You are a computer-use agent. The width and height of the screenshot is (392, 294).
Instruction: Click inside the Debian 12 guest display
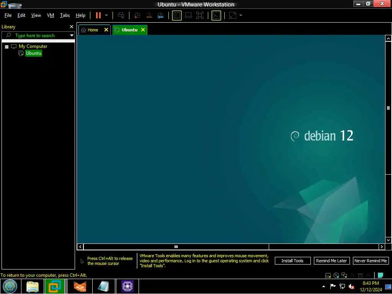click(x=231, y=139)
